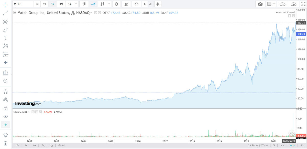Screen dimensions: 307x149
Task: Select the prediction and measurement tool
Action: point(6,54)
